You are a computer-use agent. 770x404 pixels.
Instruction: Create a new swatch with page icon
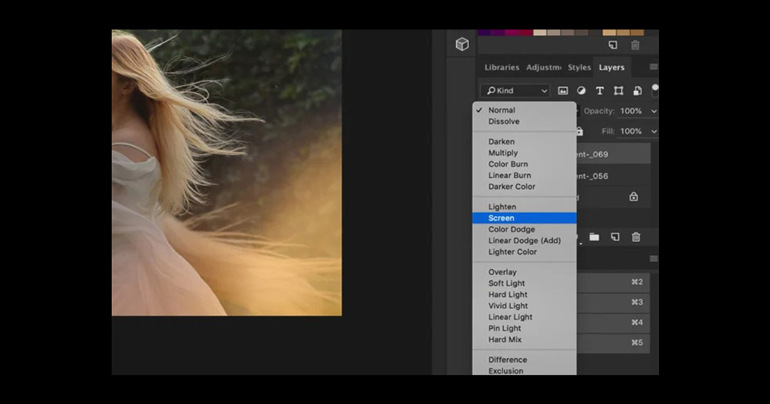click(613, 46)
